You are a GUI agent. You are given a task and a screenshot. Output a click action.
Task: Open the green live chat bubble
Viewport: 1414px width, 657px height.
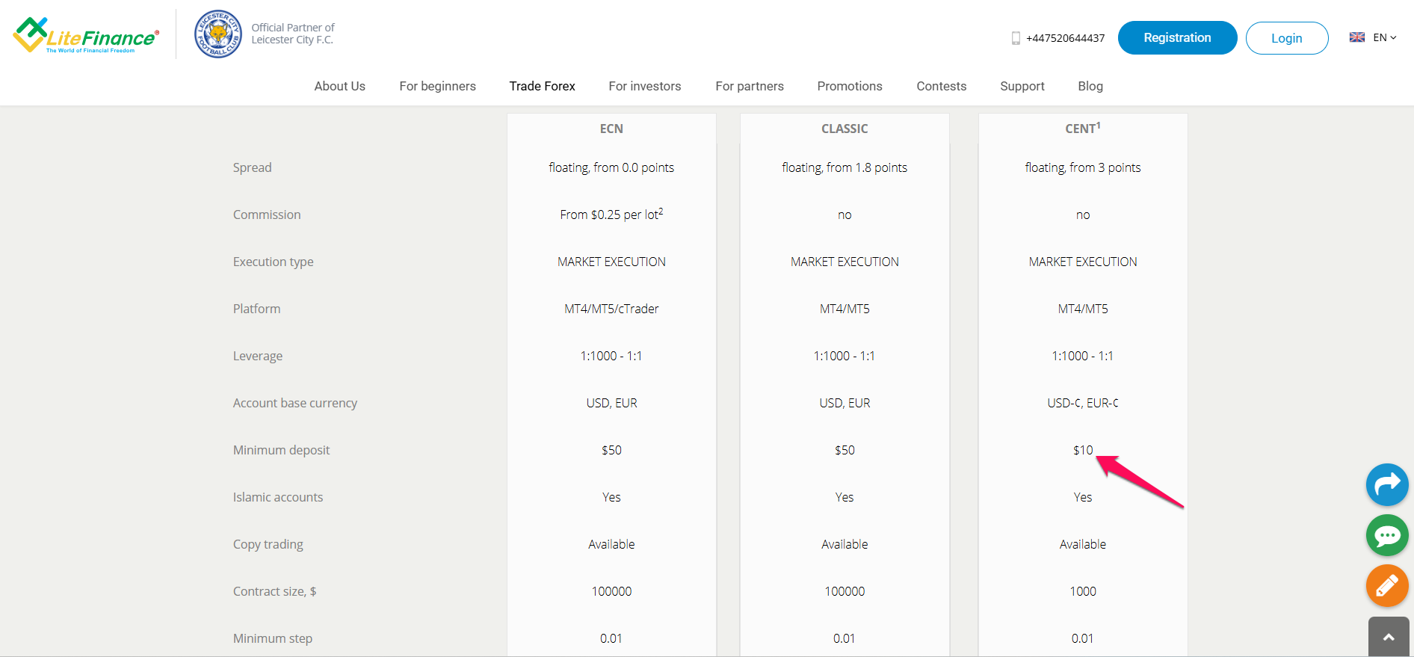(x=1387, y=535)
